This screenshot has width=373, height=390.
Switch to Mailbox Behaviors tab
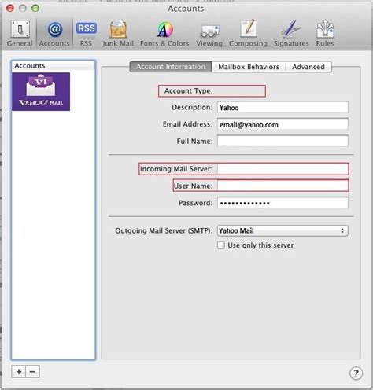coord(249,67)
